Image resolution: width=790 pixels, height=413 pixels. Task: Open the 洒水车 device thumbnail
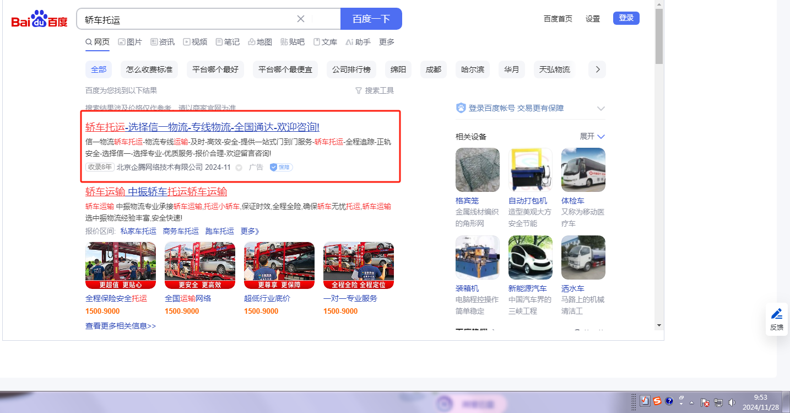tap(583, 258)
